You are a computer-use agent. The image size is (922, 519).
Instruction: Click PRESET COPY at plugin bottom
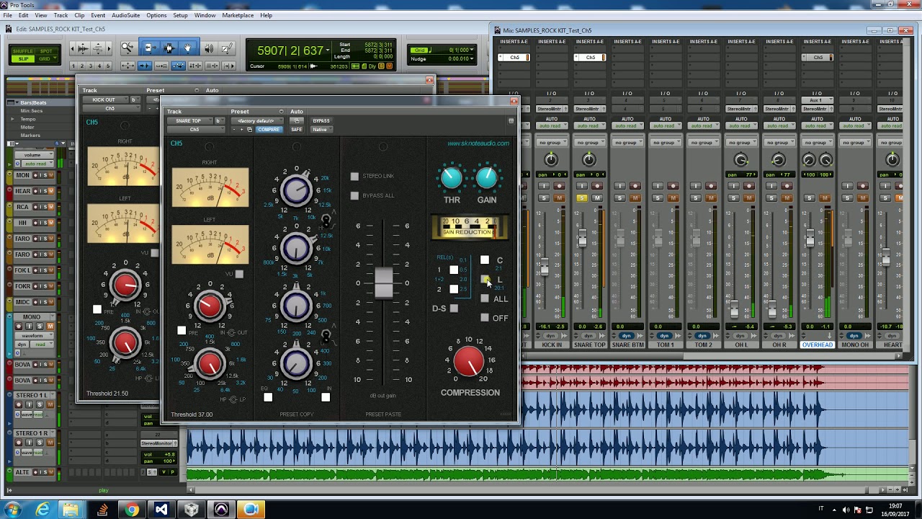(x=297, y=414)
